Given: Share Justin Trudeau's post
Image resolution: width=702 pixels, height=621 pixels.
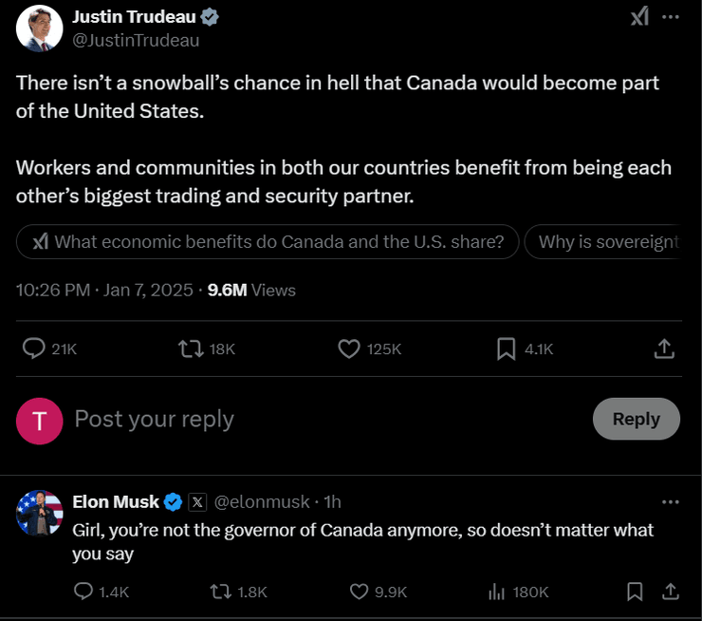Looking at the screenshot, I should click(x=664, y=348).
